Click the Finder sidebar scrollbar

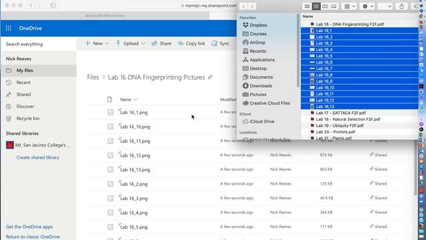pos(298,51)
